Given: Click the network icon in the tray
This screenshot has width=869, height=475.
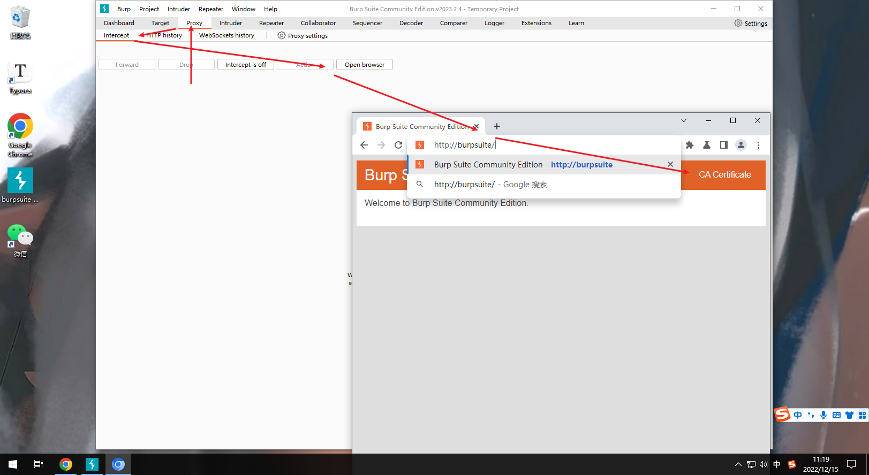Looking at the screenshot, I should point(751,464).
